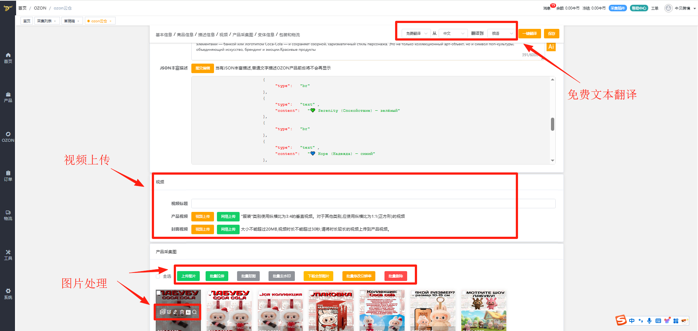The image size is (698, 331).
Task: Jump to 商品信息 section anchor
Action: pos(185,35)
